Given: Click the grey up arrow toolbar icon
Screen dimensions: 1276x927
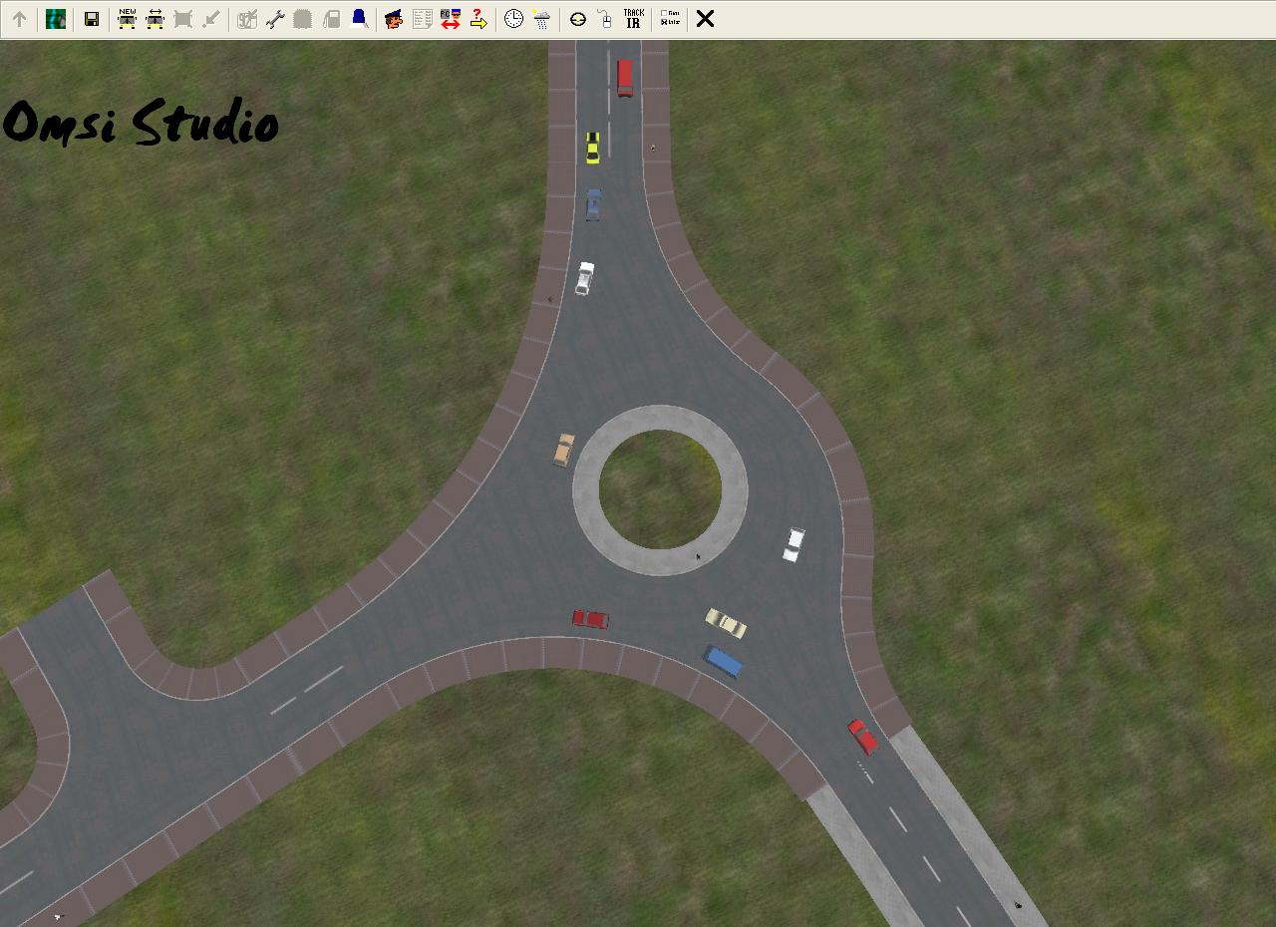Looking at the screenshot, I should (19, 19).
